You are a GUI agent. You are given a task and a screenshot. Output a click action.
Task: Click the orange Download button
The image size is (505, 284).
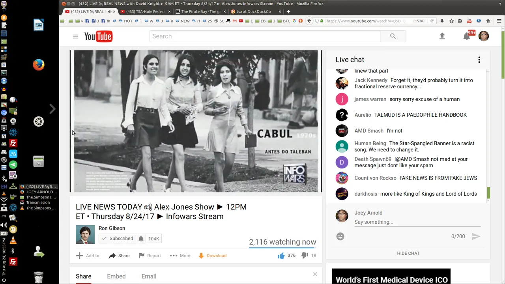click(212, 256)
